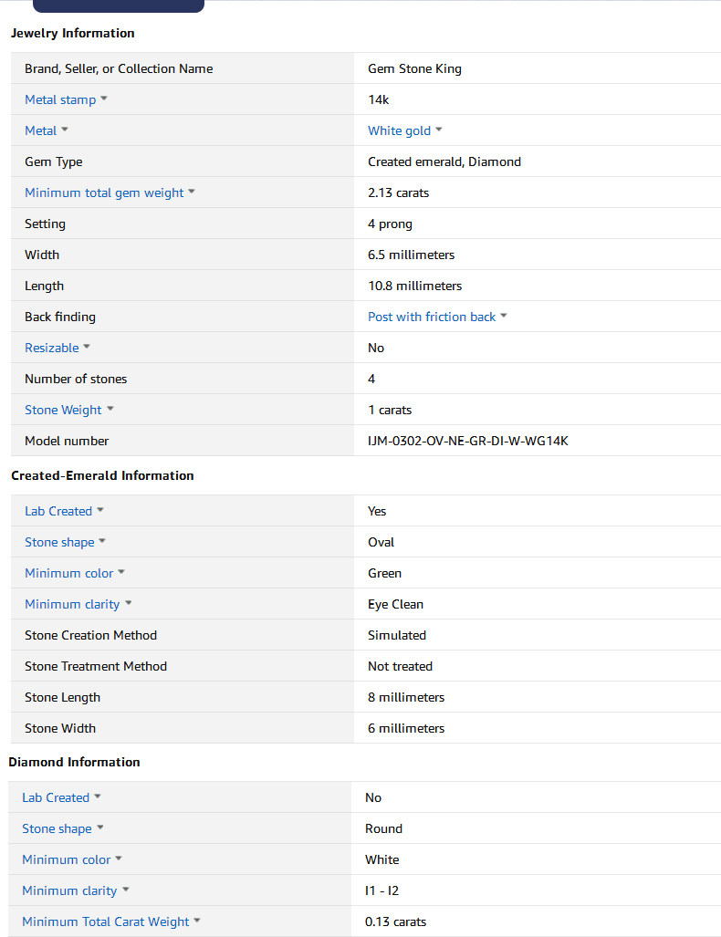Click the Metal stamp link
Image resolution: width=721 pixels, height=937 pixels.
pyautogui.click(x=60, y=99)
